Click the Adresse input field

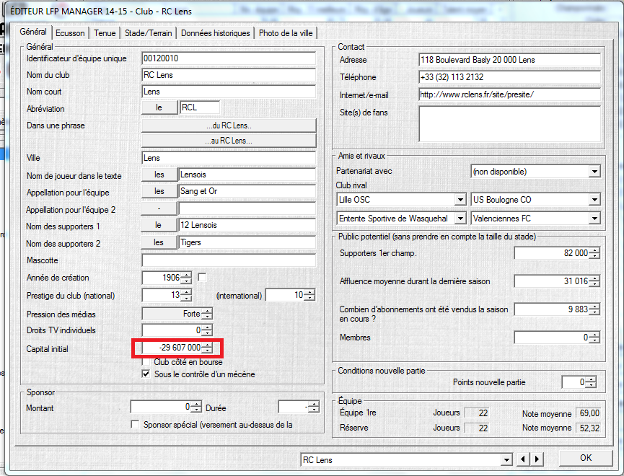click(510, 60)
